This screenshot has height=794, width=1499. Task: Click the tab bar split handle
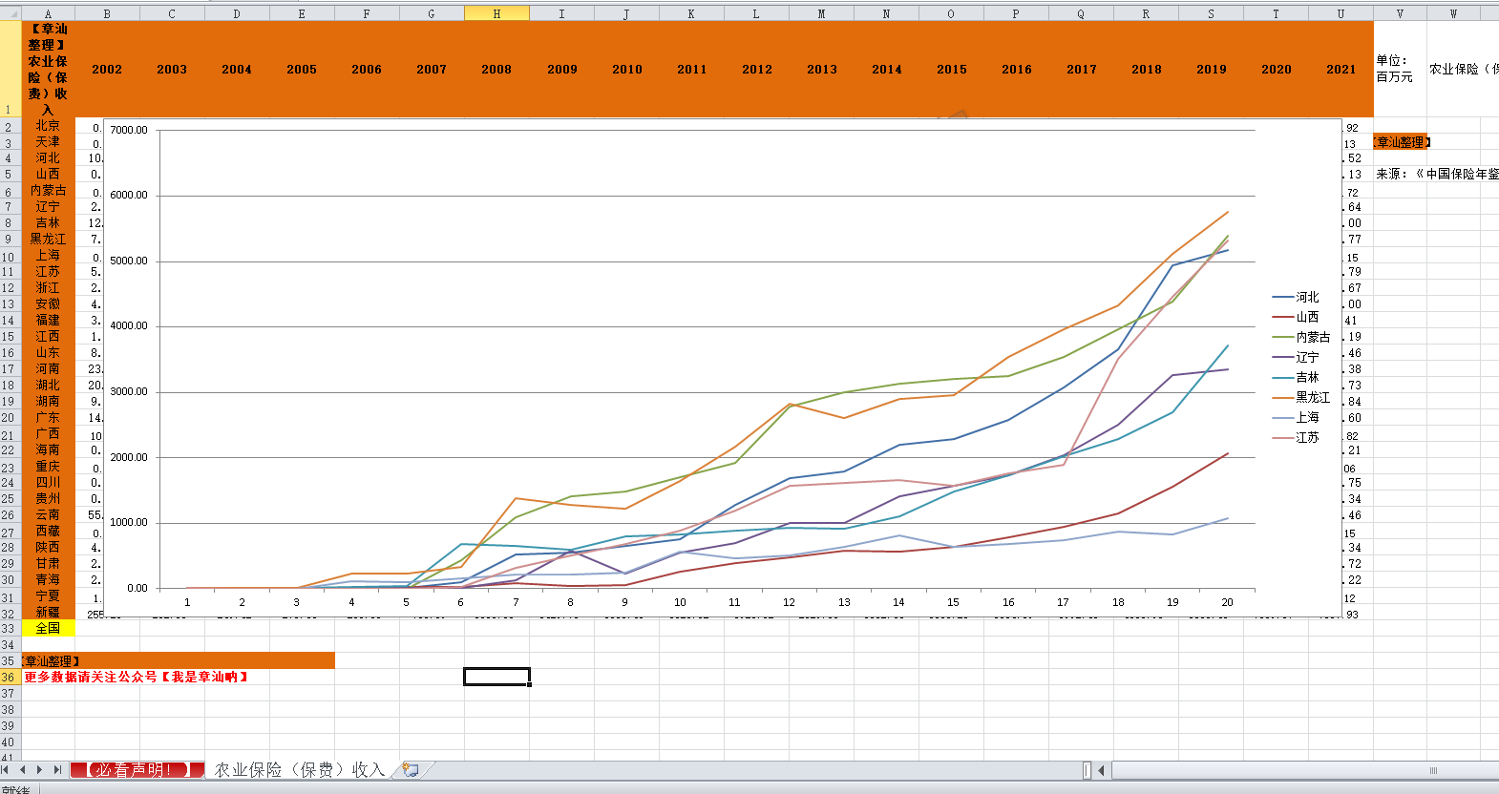click(1087, 770)
